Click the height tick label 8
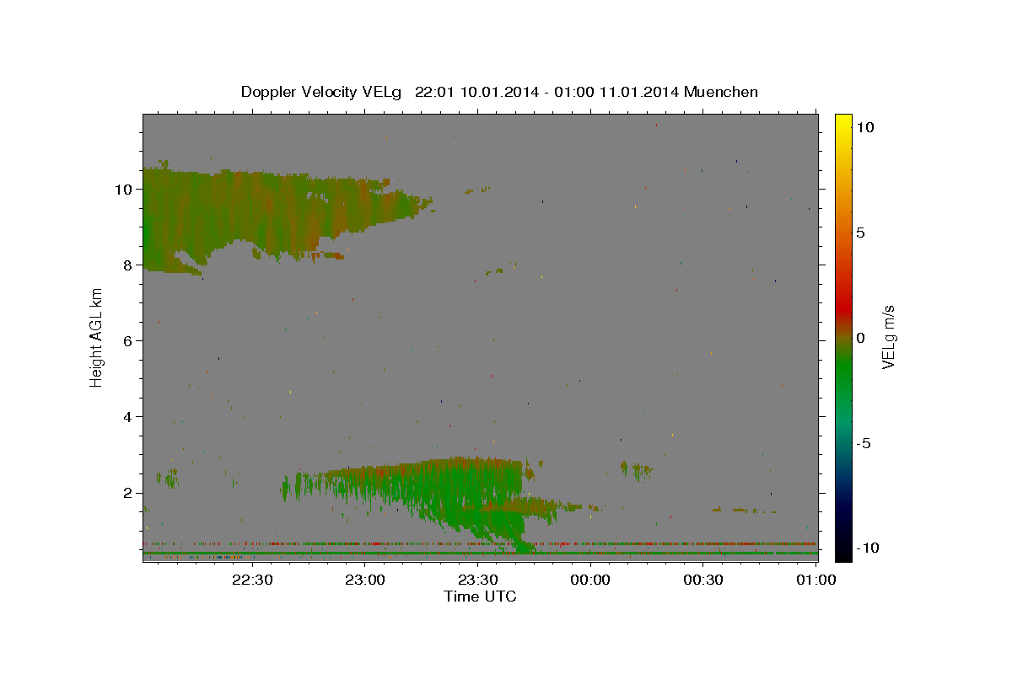 click(x=128, y=265)
